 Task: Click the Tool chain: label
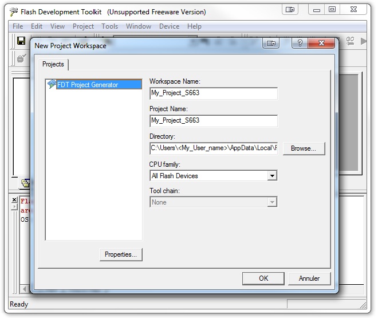coord(164,191)
